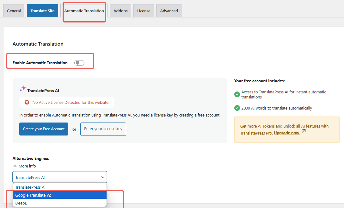This screenshot has height=208, width=344.
Task: Click the dropdown chevron in the engine selector
Action: click(102, 177)
